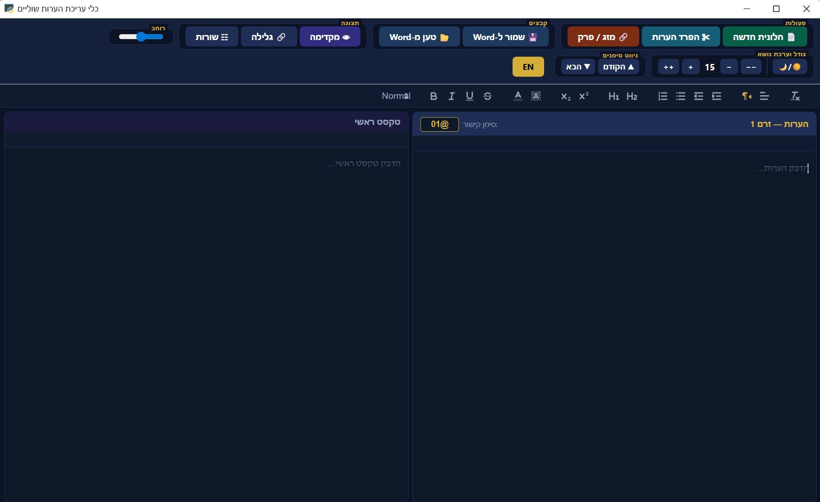Click the clear formatting icon

[x=795, y=96]
